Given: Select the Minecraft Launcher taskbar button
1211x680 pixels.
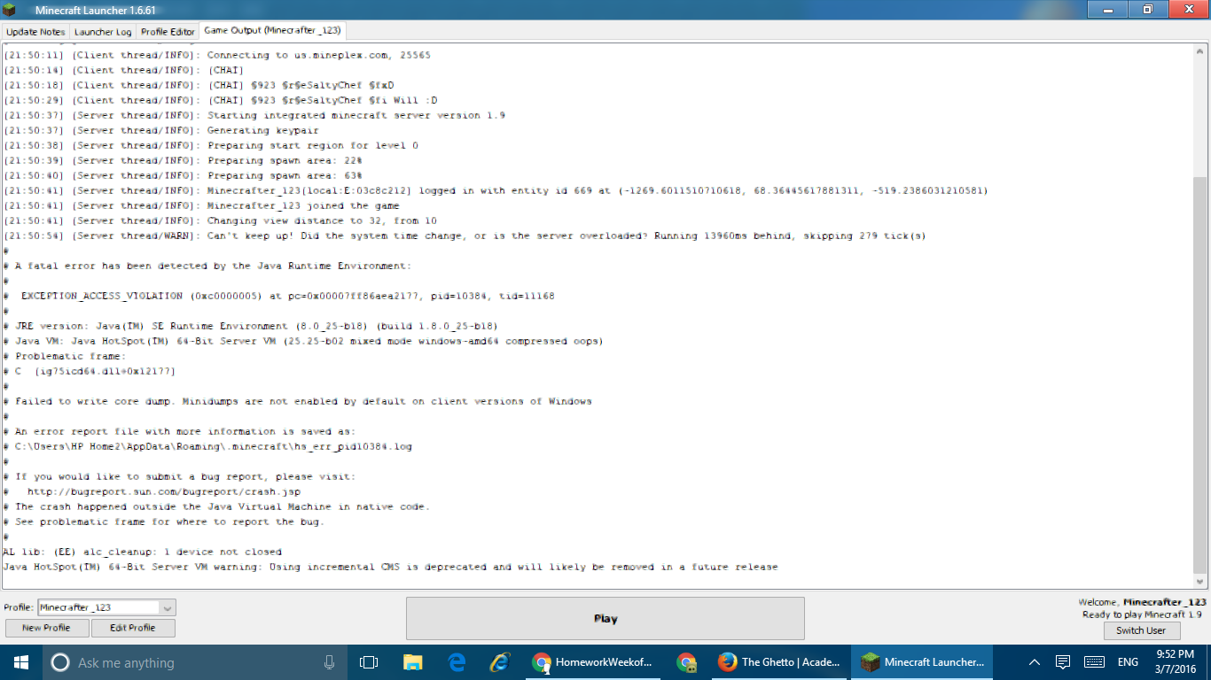Looking at the screenshot, I should [x=922, y=662].
